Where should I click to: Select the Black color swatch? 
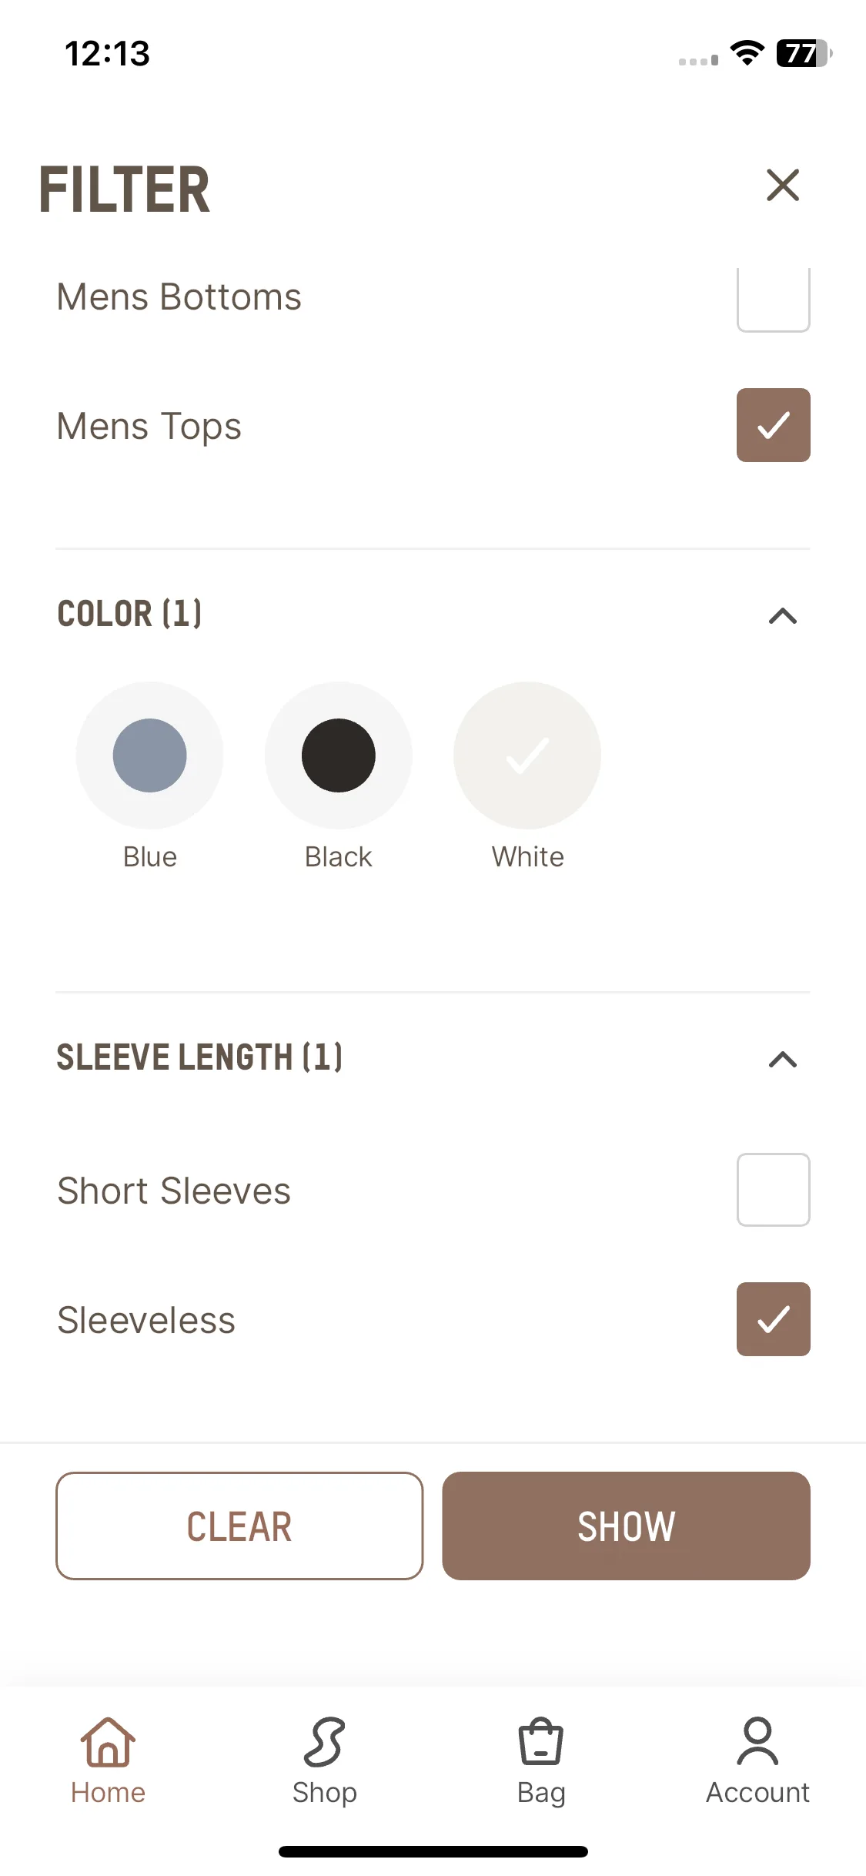tap(339, 755)
